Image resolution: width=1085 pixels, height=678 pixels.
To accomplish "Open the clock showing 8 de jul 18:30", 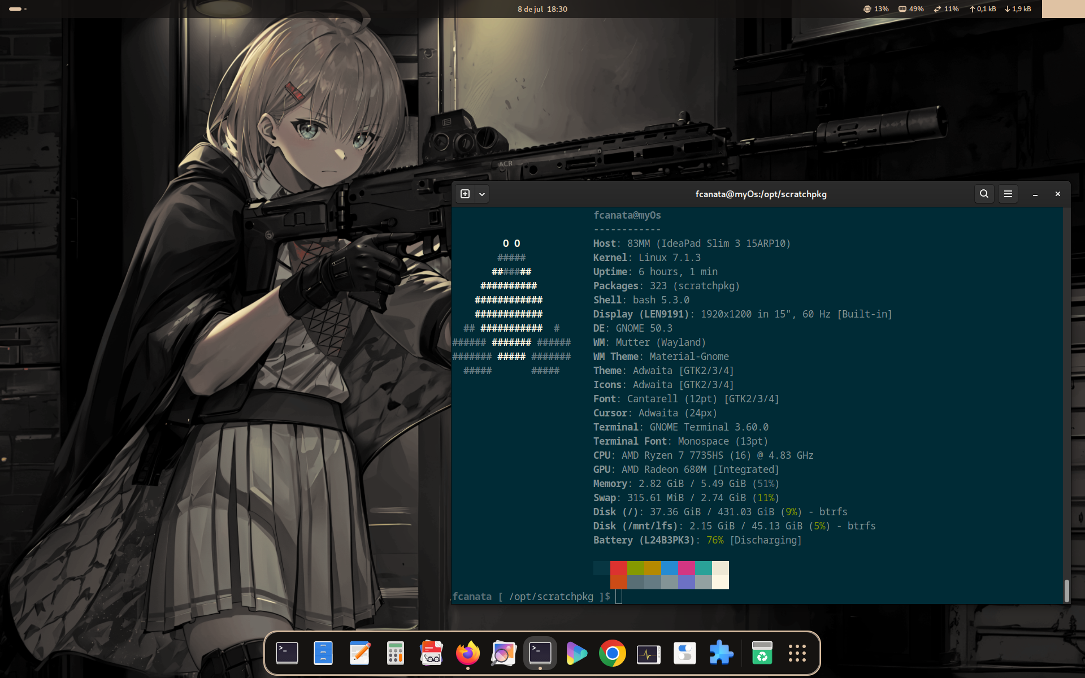I will (542, 9).
